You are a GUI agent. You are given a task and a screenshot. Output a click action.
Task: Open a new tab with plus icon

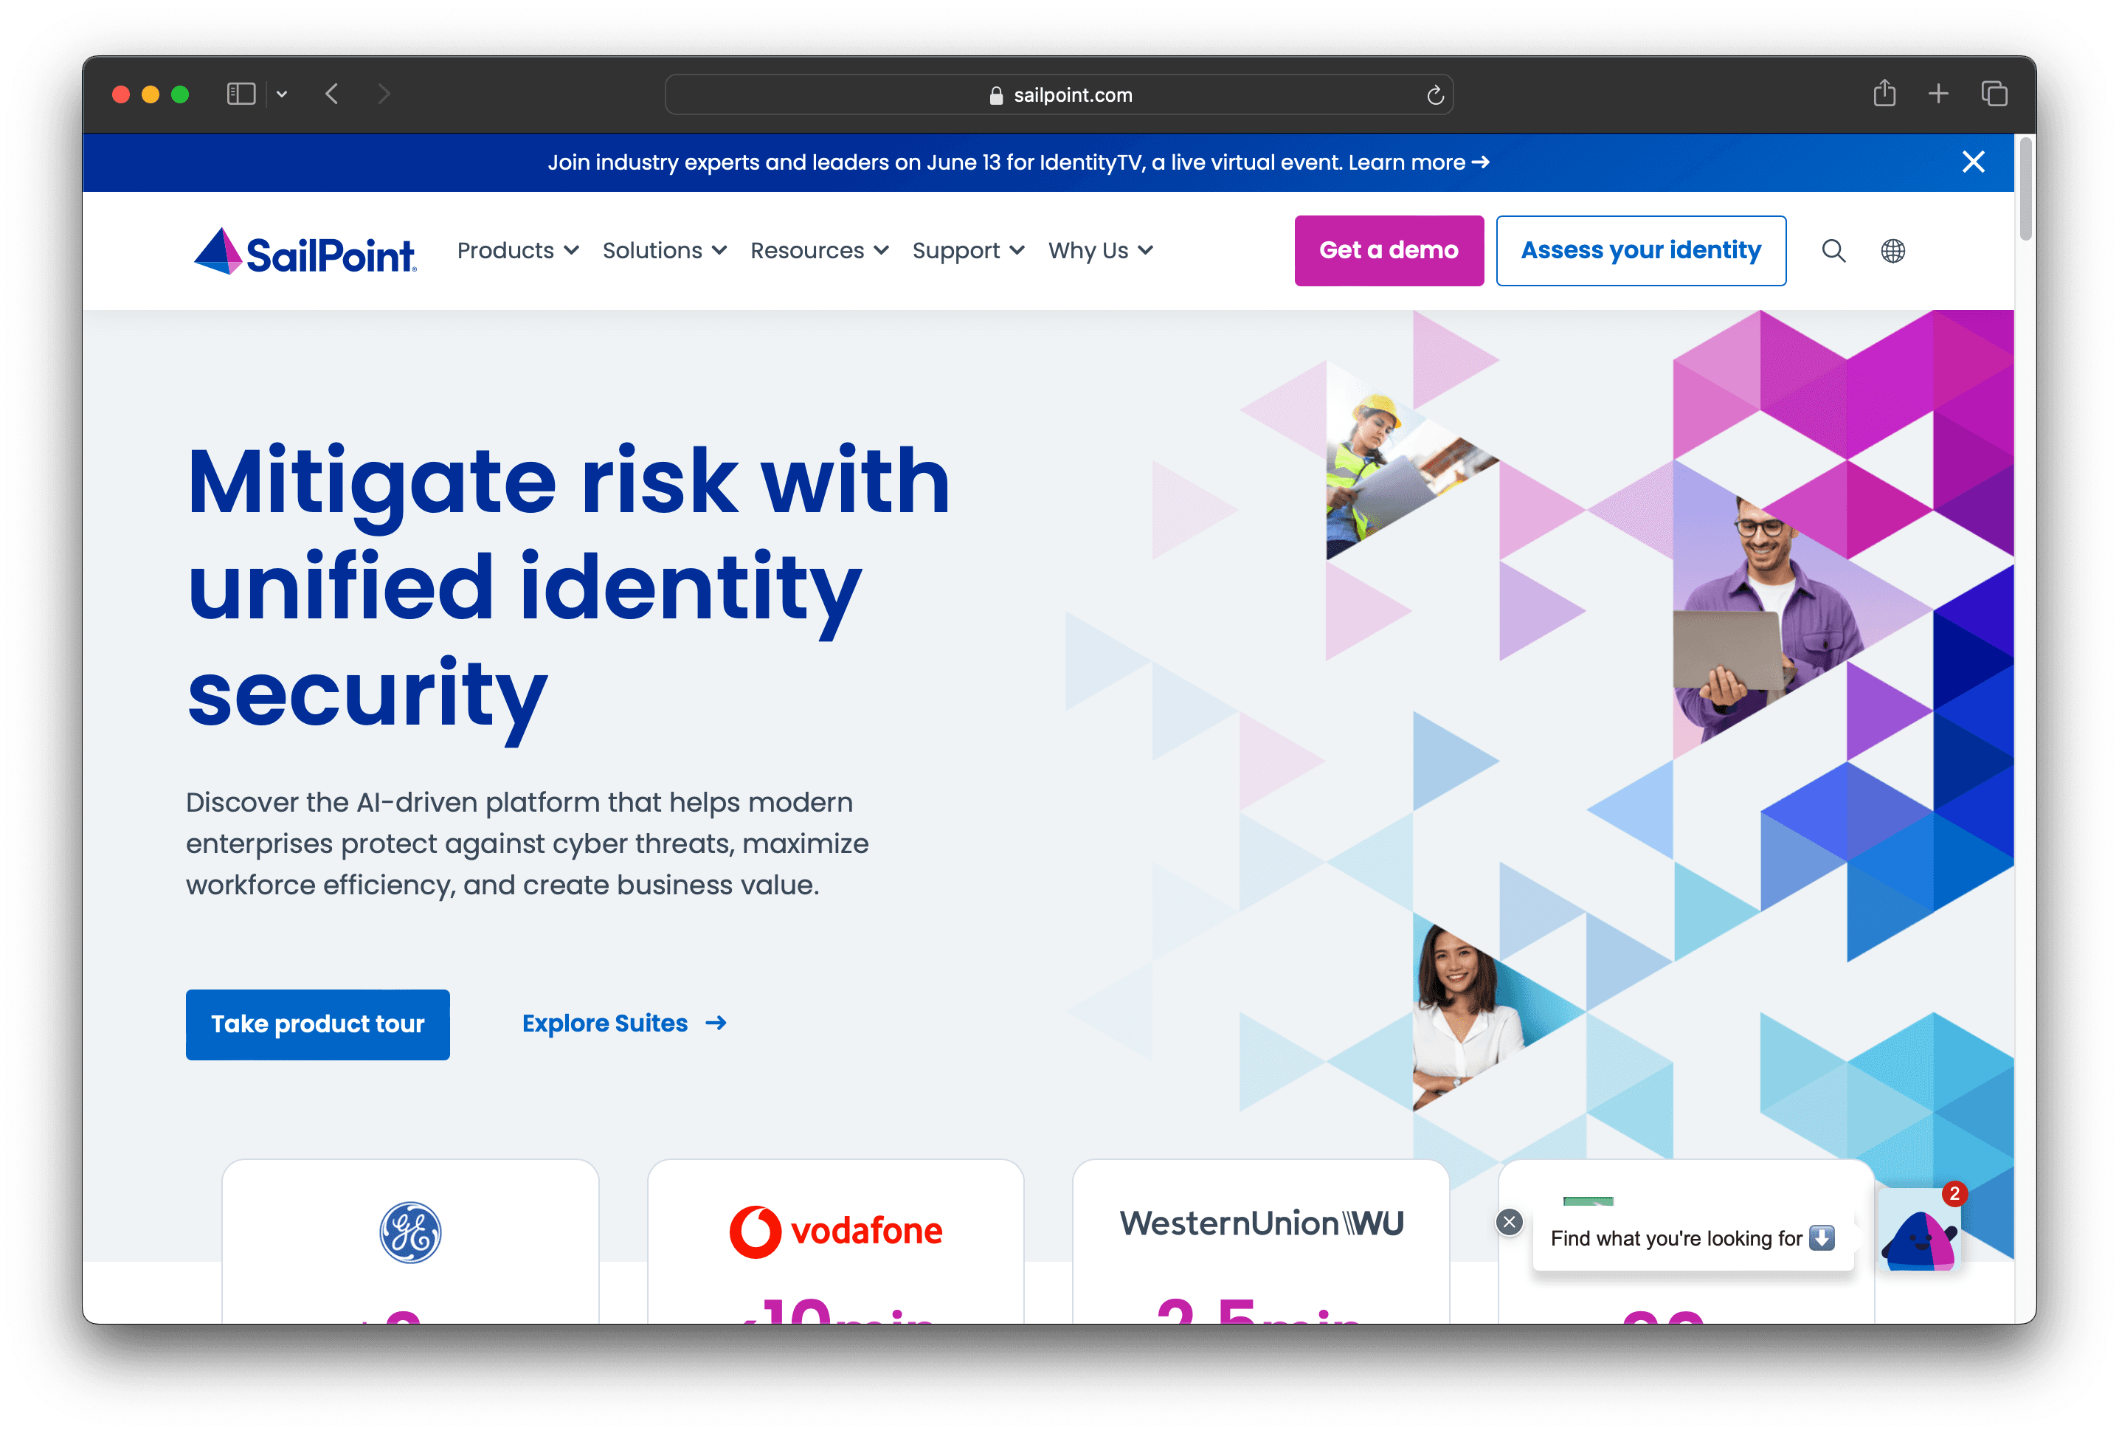1938,94
